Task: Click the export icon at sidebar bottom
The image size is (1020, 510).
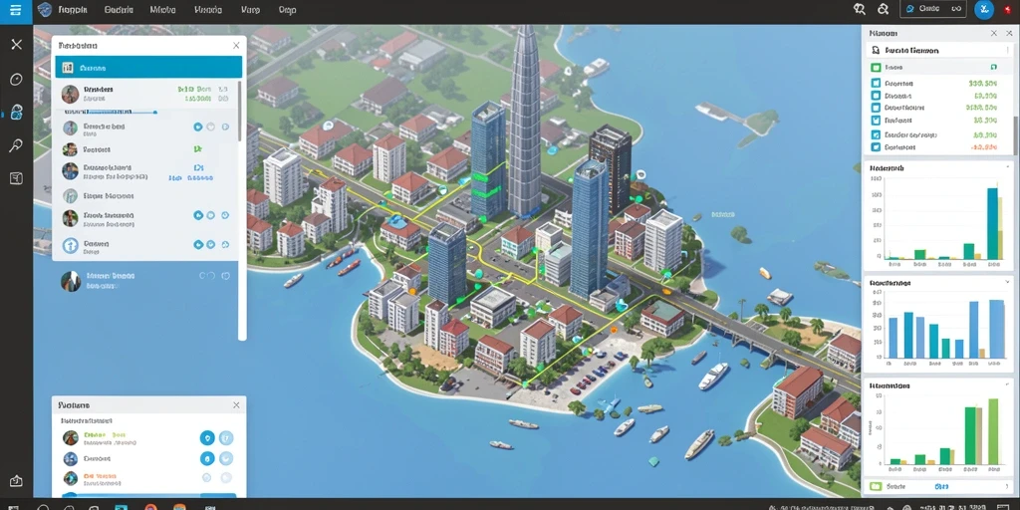Action: point(16,481)
